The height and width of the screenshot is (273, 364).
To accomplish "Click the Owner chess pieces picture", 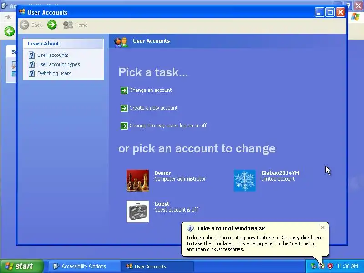I will point(138,181).
